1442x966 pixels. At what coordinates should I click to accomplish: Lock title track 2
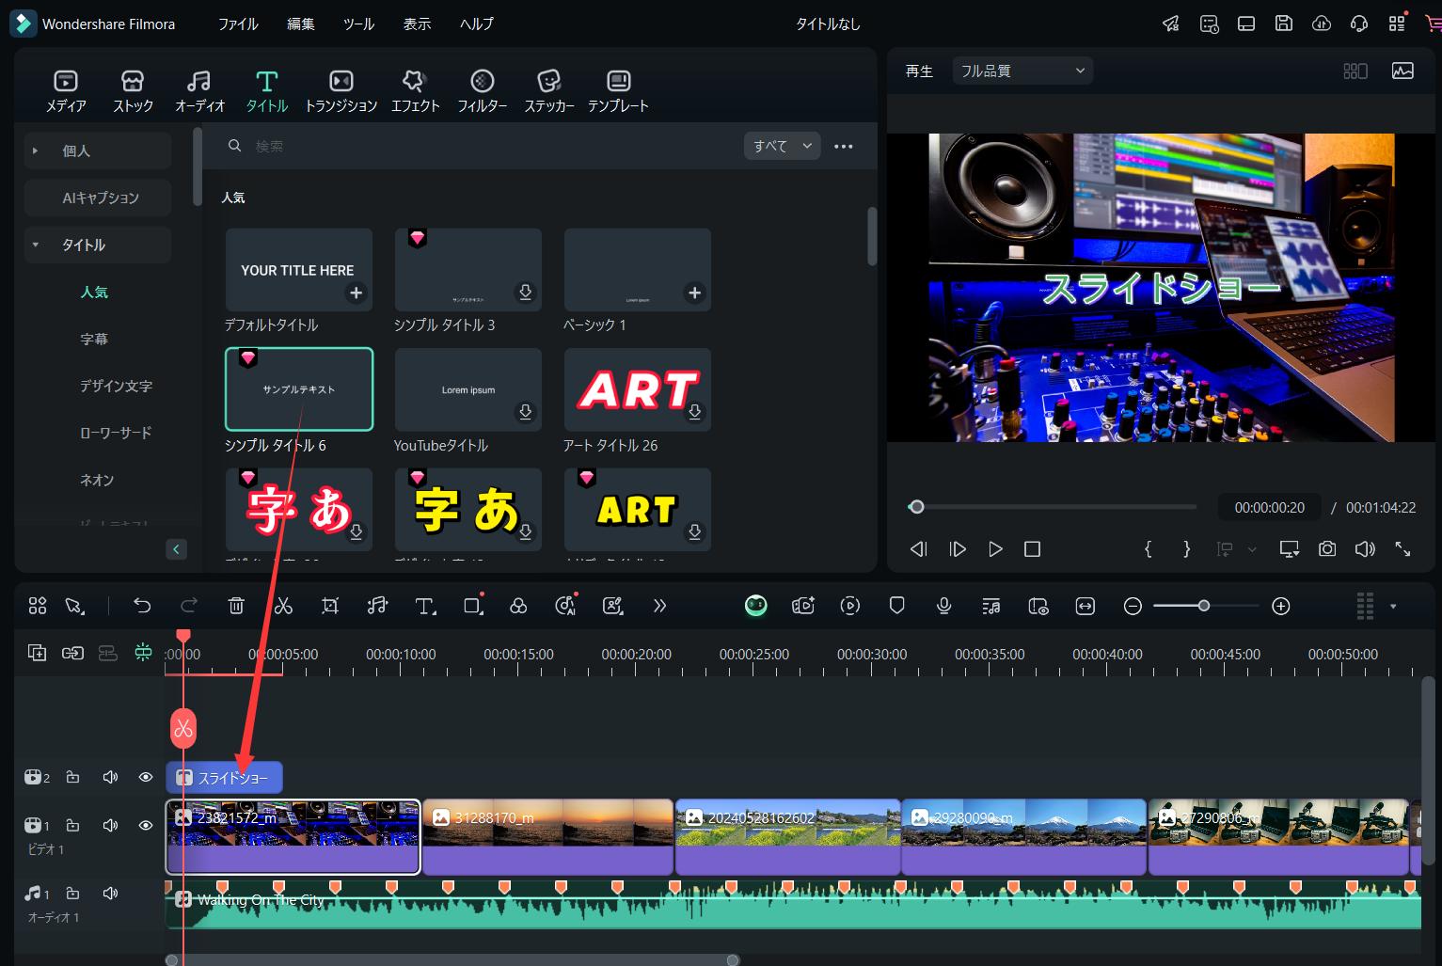tap(72, 777)
